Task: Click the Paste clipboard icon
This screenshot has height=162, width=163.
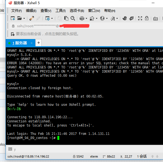Action: coord(66,18)
